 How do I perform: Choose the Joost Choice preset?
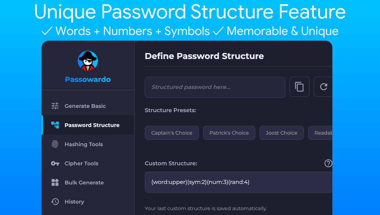[281, 133]
